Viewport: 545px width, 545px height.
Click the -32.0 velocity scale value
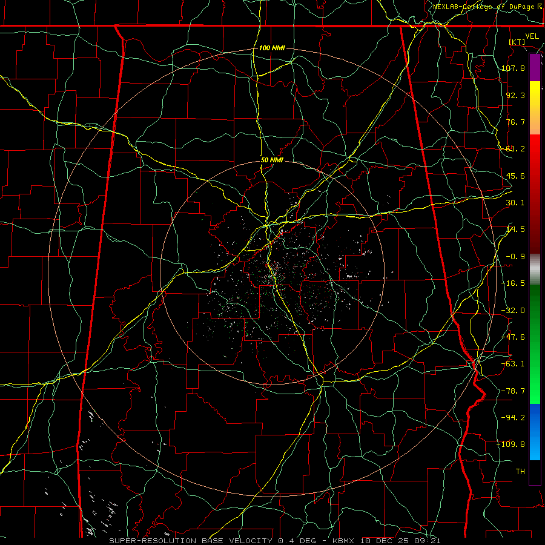[x=514, y=311]
